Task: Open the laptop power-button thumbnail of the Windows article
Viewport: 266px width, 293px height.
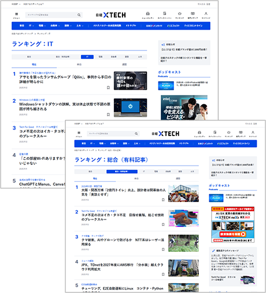Action: [130, 108]
